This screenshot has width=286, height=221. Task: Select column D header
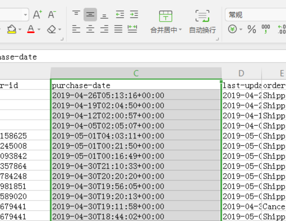coord(242,73)
